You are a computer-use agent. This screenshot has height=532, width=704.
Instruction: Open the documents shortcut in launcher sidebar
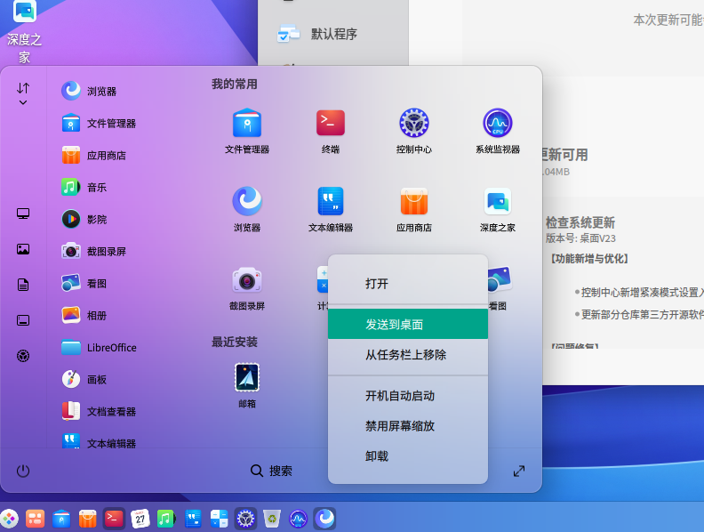(x=23, y=285)
